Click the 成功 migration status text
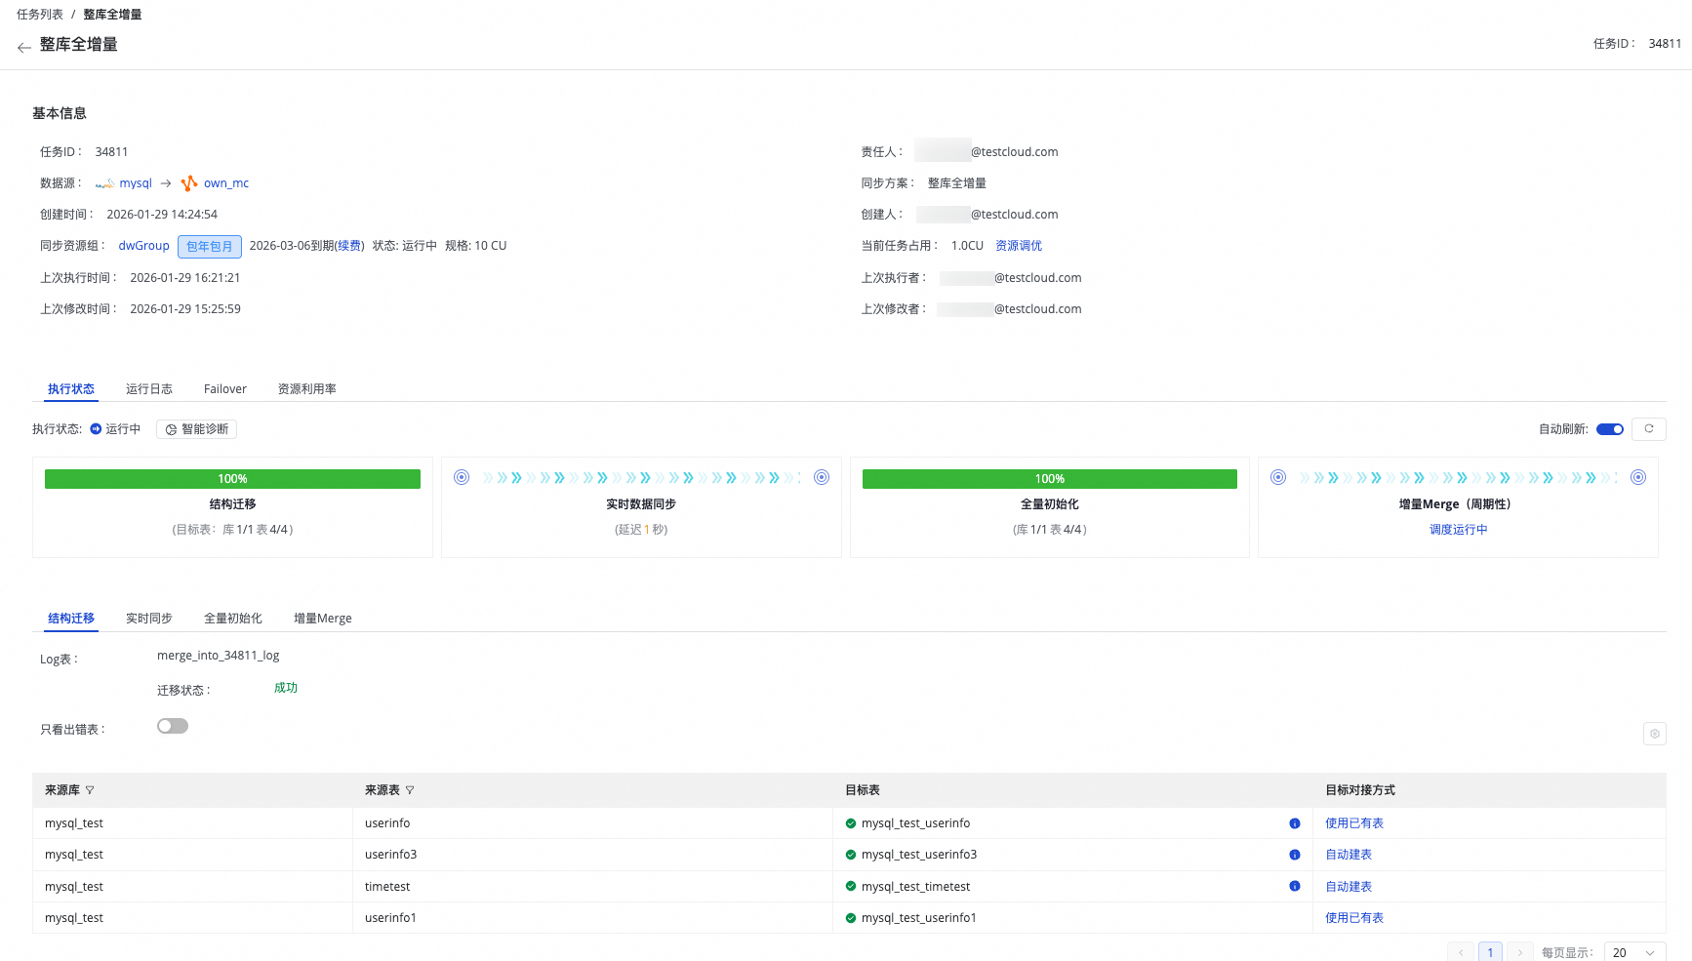Viewport: 1692px width, 961px height. click(286, 688)
